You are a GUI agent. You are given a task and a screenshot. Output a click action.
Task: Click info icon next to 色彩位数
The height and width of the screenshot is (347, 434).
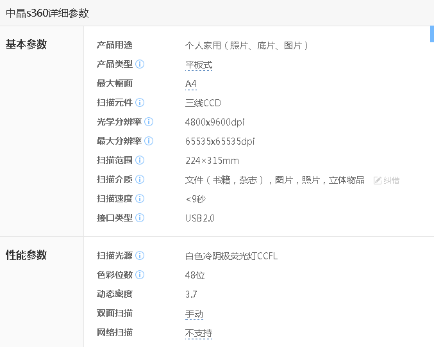coord(140,275)
